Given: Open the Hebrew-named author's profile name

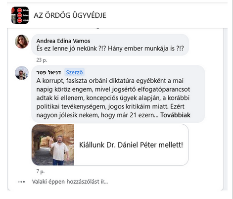Looking at the screenshot, I should (48, 72).
